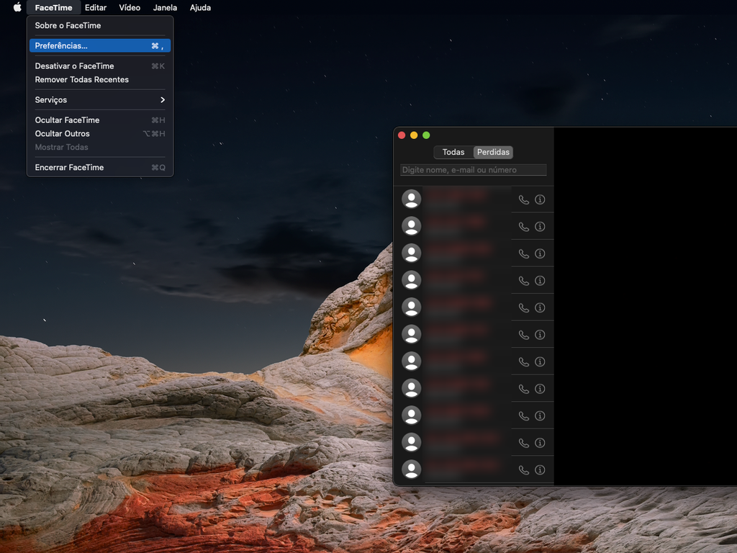737x553 pixels.
Task: Show info for the first contact in the list
Action: 540,199
